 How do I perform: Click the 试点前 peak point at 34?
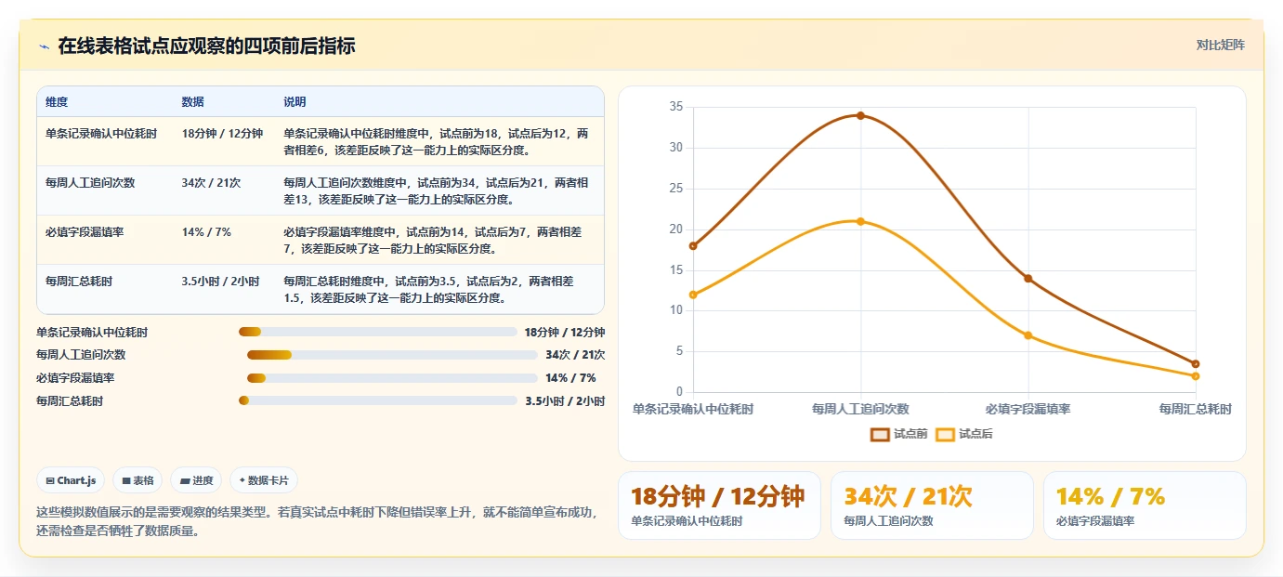pos(860,115)
